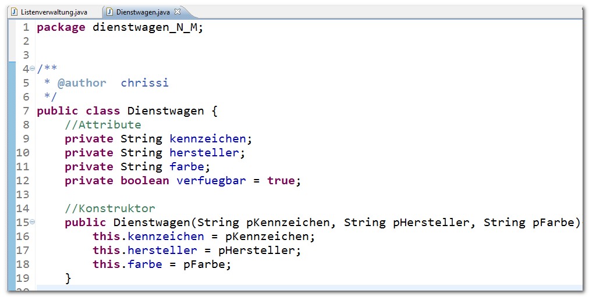Click the Java file icon on Listenverwaltung.java tab
Screen dimensions: 589x297
tap(15, 12)
